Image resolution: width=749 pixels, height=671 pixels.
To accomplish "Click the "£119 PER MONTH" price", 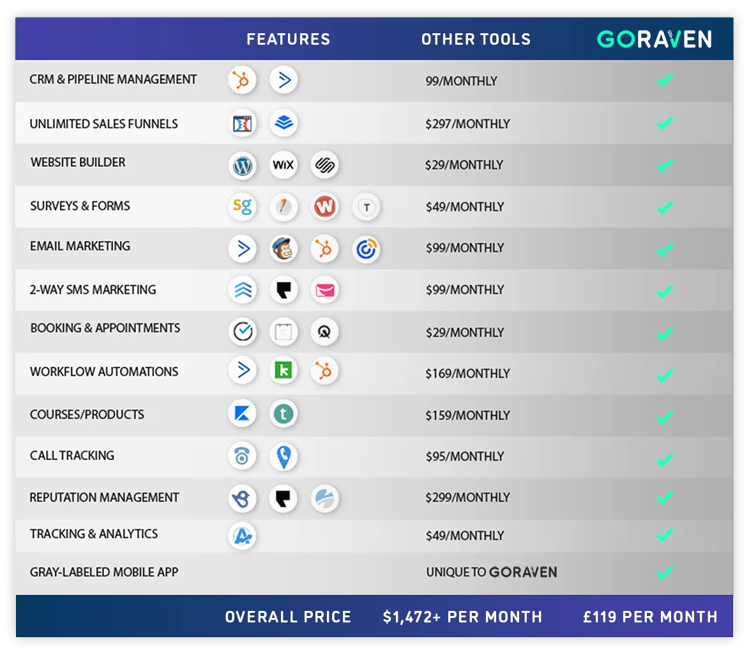I will [x=650, y=617].
